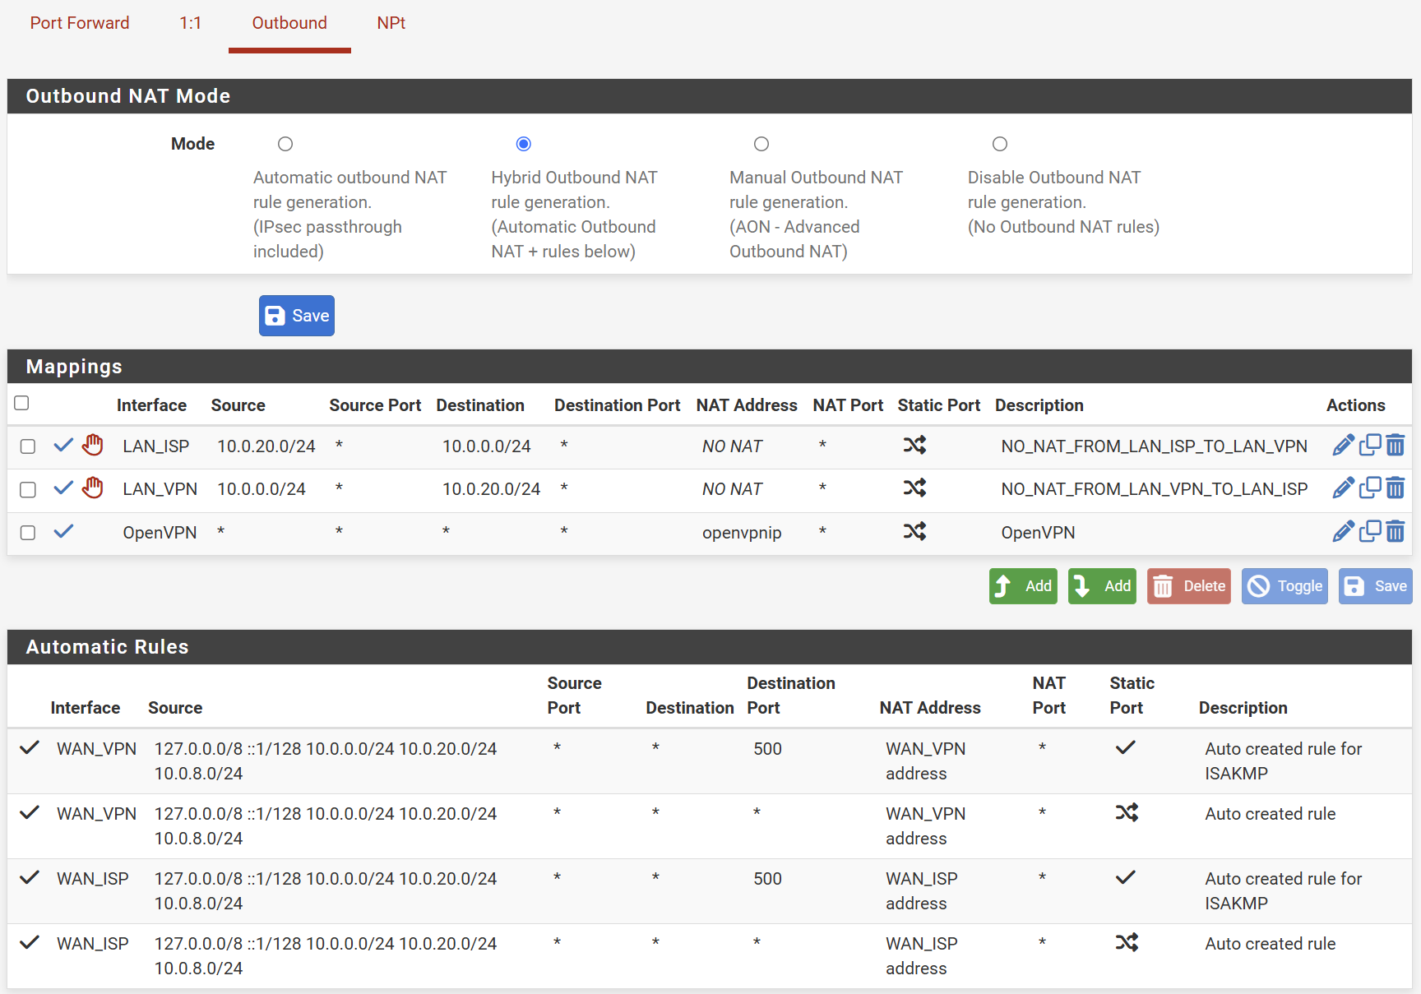Edit the OpenVPN mapping with pencil icon
The height and width of the screenshot is (994, 1421).
1343,532
